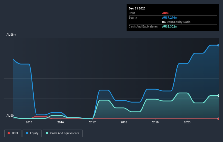Click the Debt endpoint marker at Dec 2020
Image resolution: width=223 pixels, height=142 pixels.
[x=218, y=119]
